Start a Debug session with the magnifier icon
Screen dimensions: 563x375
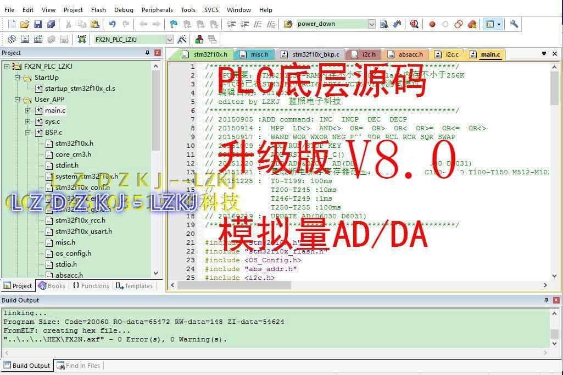(x=413, y=24)
